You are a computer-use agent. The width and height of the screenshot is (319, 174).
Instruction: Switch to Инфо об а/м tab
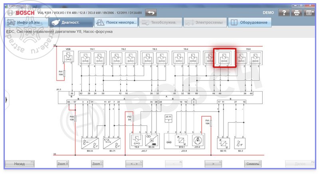tap(27, 22)
